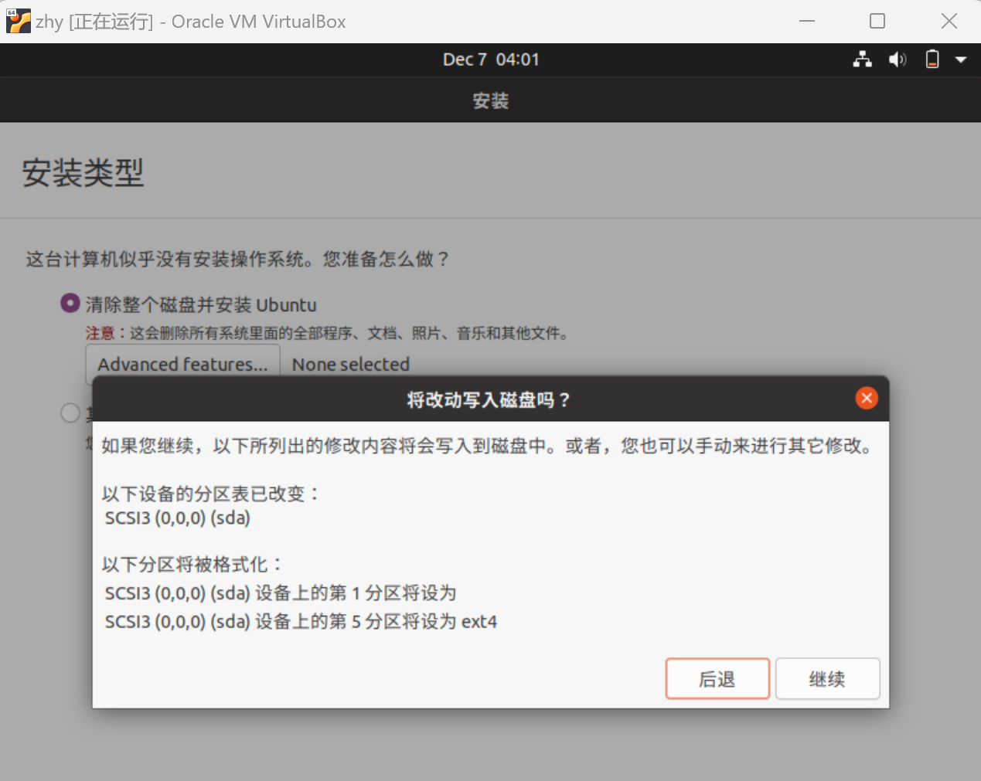Select 清除整个磁盘并安装 Ubuntu radio button
Viewport: 981px width, 781px height.
tap(70, 303)
